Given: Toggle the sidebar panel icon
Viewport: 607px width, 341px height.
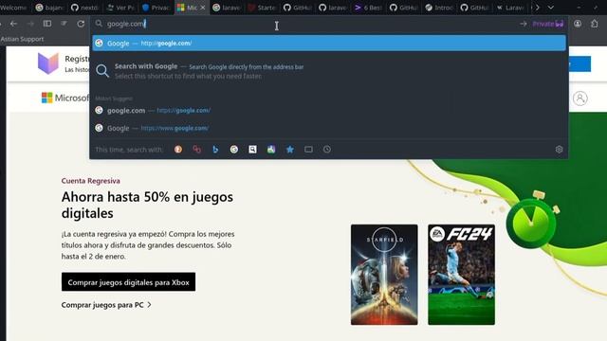Looking at the screenshot, I should (x=47, y=24).
